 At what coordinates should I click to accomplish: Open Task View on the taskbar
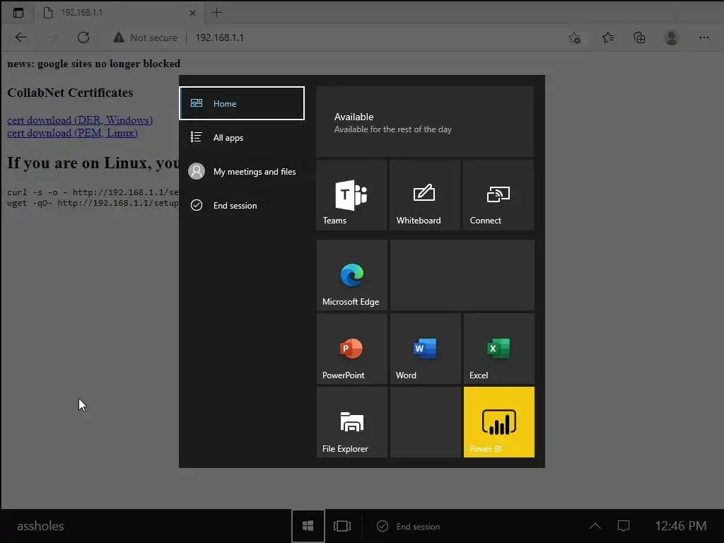click(342, 526)
